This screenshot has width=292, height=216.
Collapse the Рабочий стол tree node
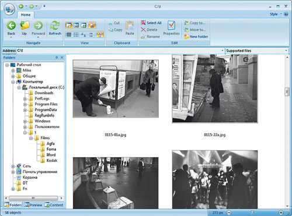pyautogui.click(x=7, y=65)
